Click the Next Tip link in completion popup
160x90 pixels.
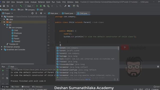coord(88,79)
